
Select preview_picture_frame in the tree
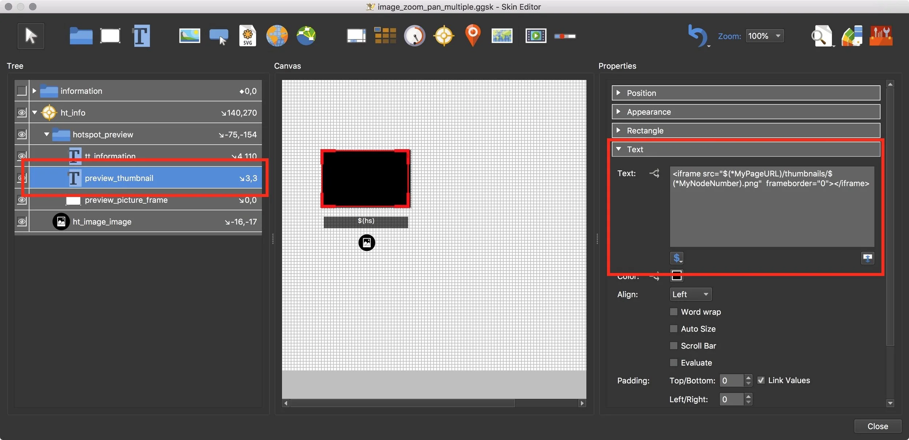click(x=126, y=200)
